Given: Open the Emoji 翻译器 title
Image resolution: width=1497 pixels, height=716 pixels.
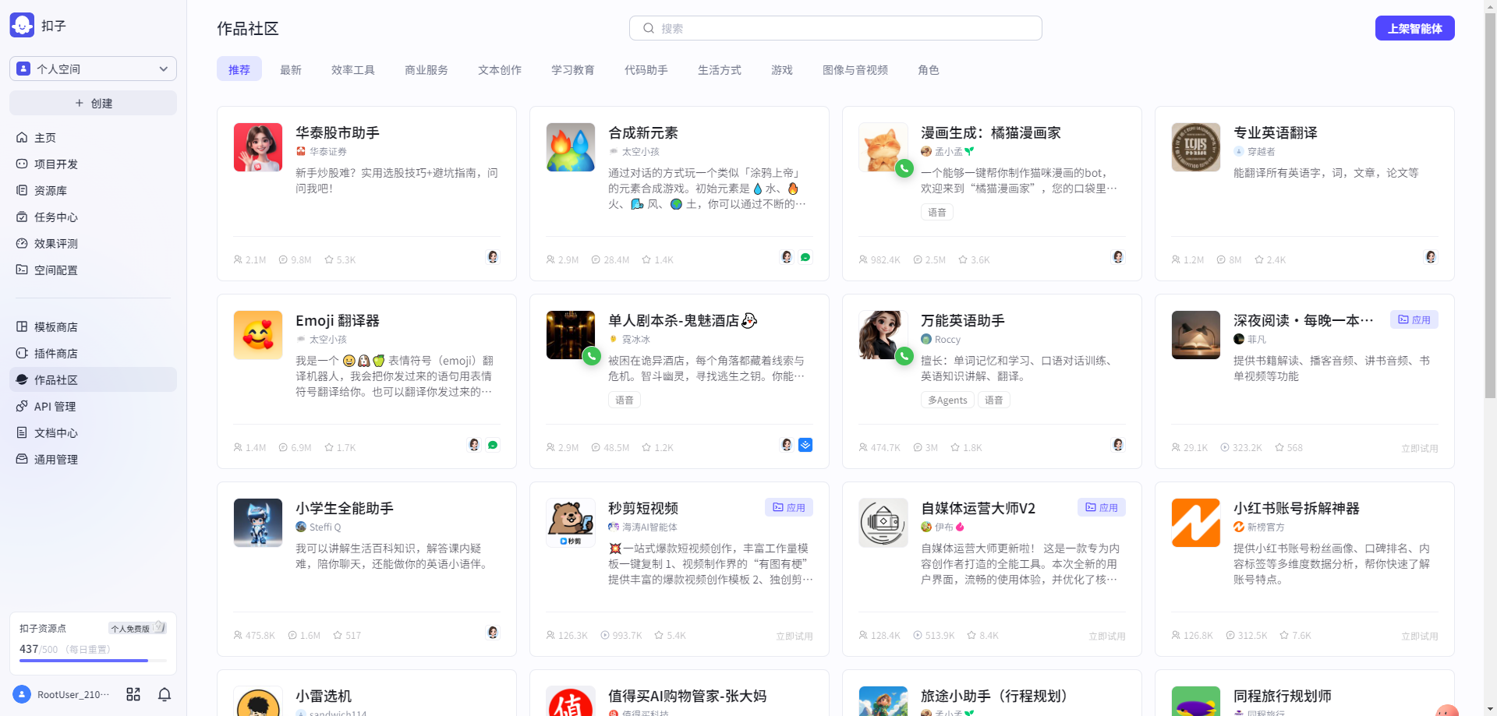Looking at the screenshot, I should (338, 320).
